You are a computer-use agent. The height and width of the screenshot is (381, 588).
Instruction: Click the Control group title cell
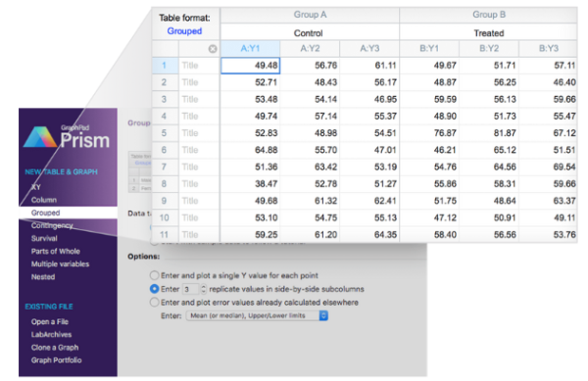(x=310, y=33)
